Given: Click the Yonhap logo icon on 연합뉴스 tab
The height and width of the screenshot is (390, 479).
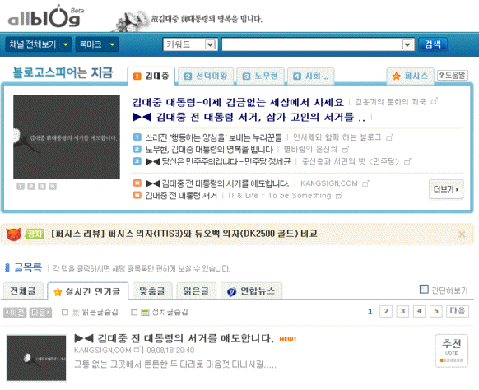Looking at the screenshot, I should click(231, 292).
